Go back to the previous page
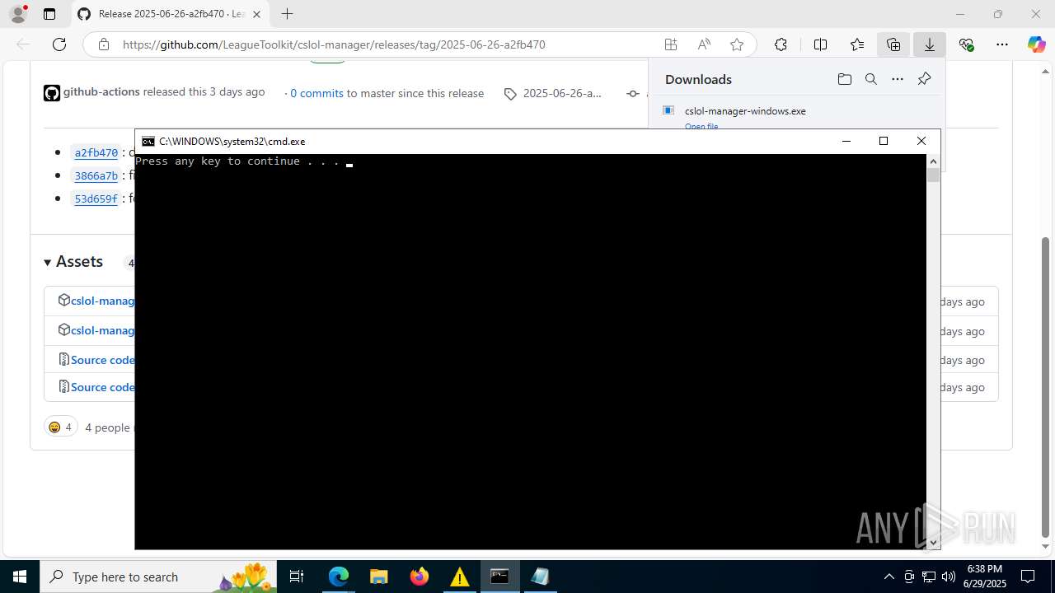The image size is (1055, 593). click(x=23, y=44)
